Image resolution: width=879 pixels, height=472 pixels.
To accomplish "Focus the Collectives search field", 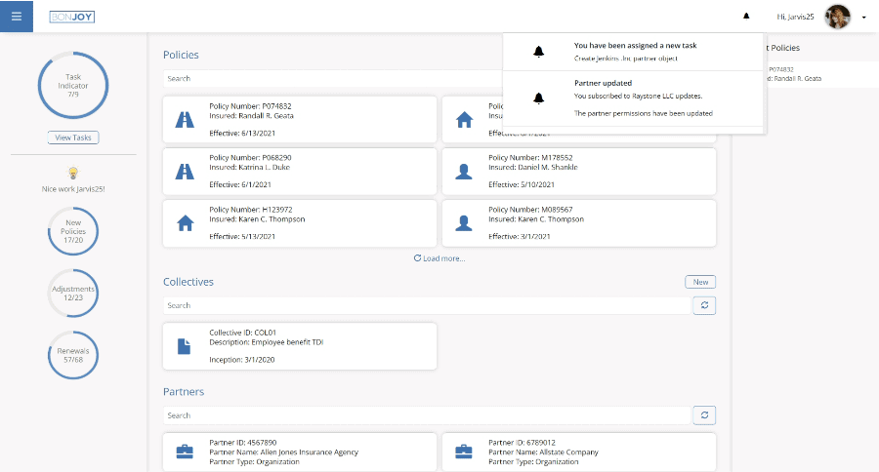I will coord(427,305).
